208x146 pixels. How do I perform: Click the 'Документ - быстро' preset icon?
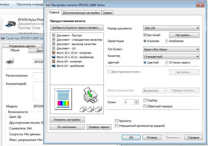coord(54,35)
